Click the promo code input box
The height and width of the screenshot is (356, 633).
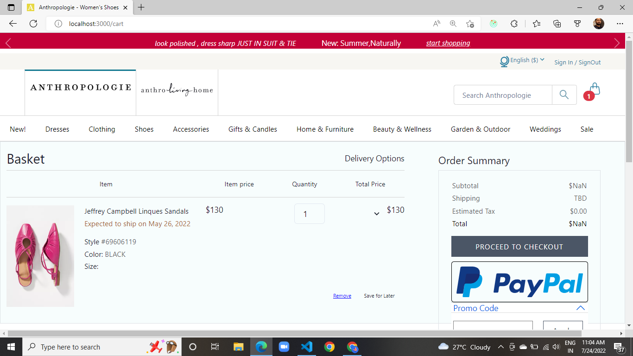coord(493,325)
